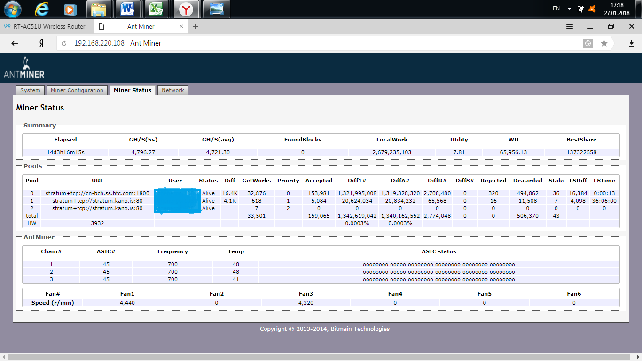
Task: Reload the current page
Action: (64, 43)
